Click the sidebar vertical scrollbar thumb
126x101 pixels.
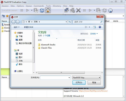(x=34, y=48)
